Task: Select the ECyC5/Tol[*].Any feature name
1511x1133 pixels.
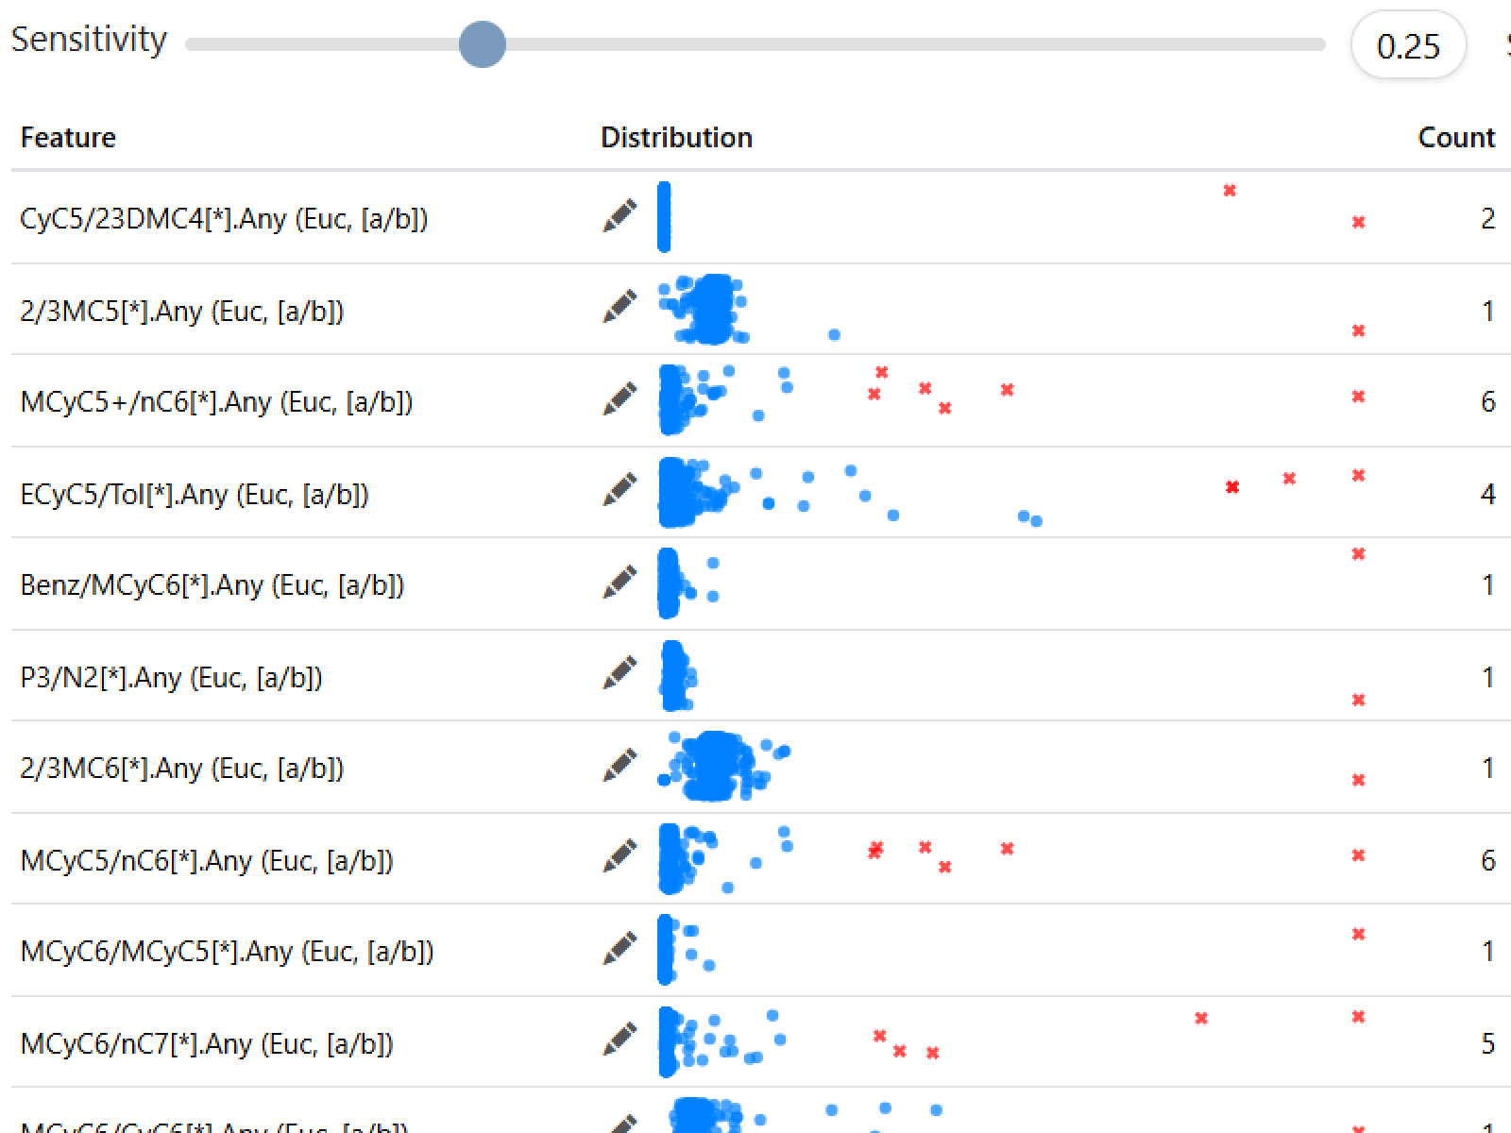Action: [x=195, y=495]
